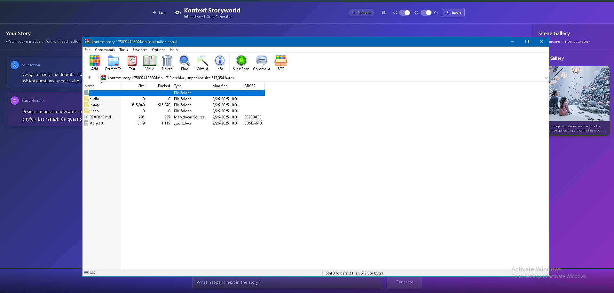Screen dimensions: 614x293
Task: Select the parent folder '..' row
Action: click(174, 93)
